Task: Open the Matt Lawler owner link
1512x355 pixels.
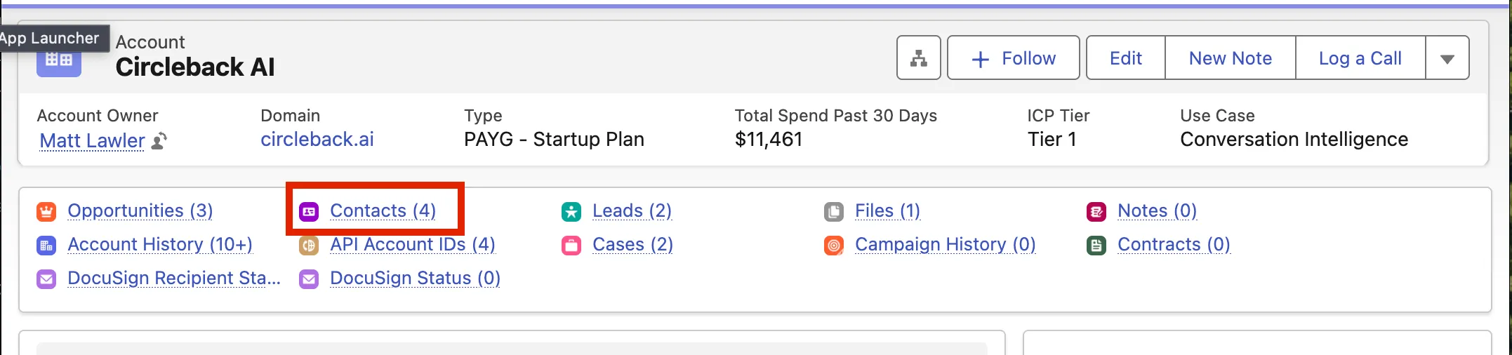Action: pyautogui.click(x=92, y=141)
